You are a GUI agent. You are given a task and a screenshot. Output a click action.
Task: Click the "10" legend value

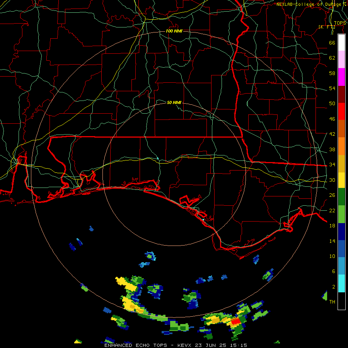tap(332, 256)
